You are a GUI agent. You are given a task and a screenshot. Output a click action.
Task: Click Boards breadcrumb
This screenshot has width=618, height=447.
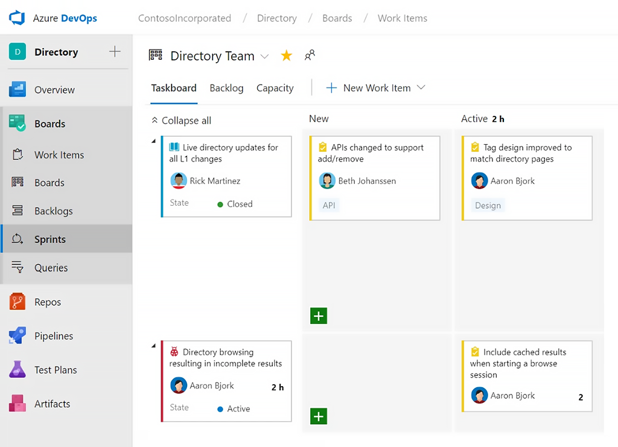(x=337, y=18)
